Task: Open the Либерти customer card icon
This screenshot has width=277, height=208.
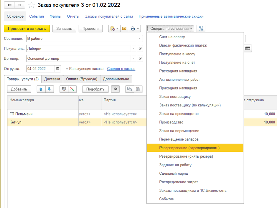Action: pyautogui.click(x=140, y=48)
